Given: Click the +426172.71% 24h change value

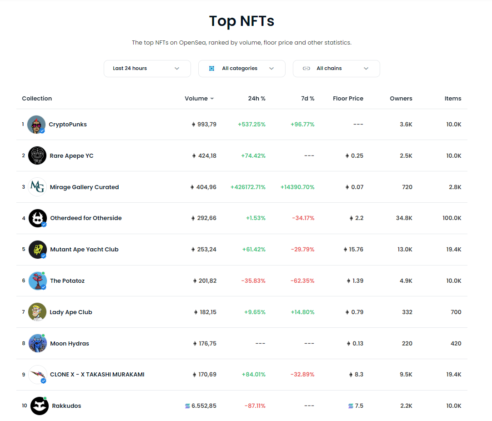Looking at the screenshot, I should (248, 187).
